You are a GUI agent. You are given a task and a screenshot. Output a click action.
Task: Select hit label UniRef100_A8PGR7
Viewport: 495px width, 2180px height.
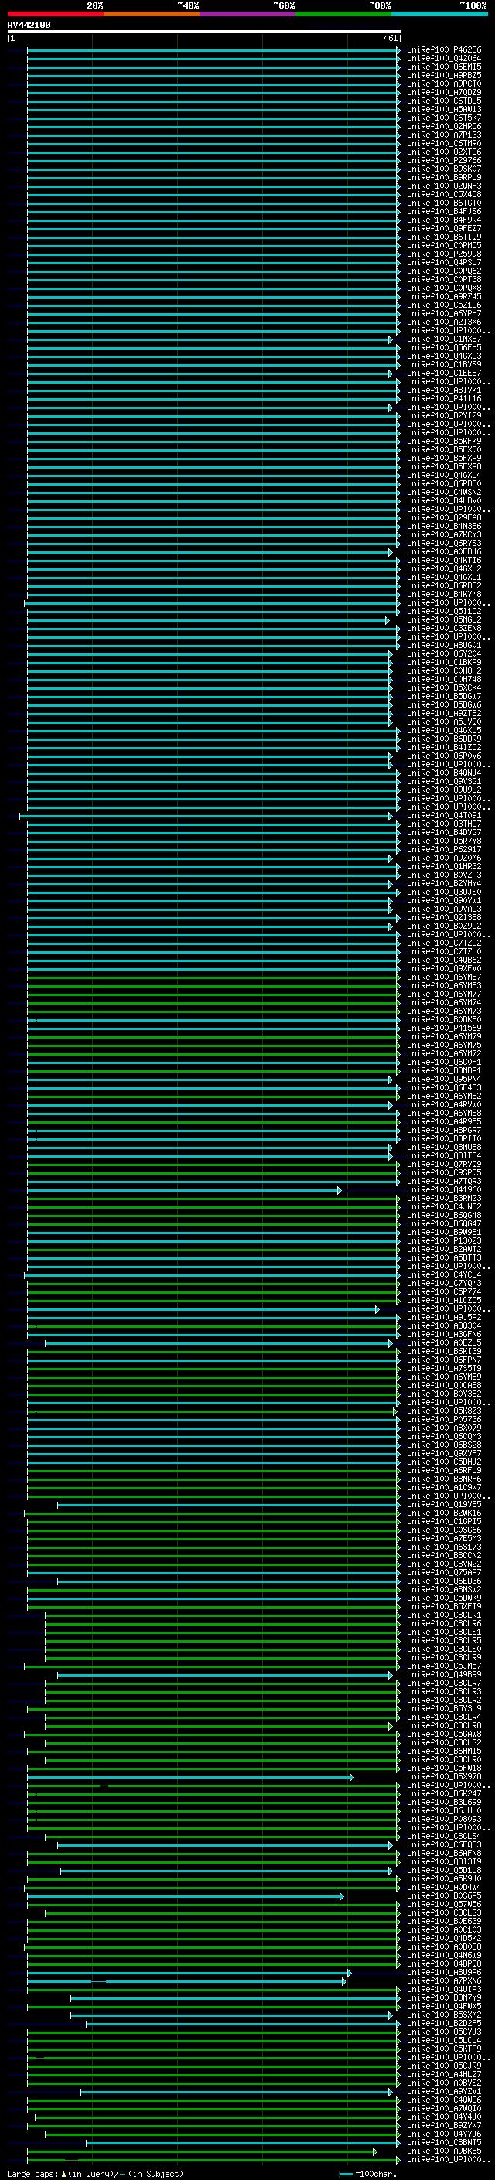click(x=444, y=1130)
